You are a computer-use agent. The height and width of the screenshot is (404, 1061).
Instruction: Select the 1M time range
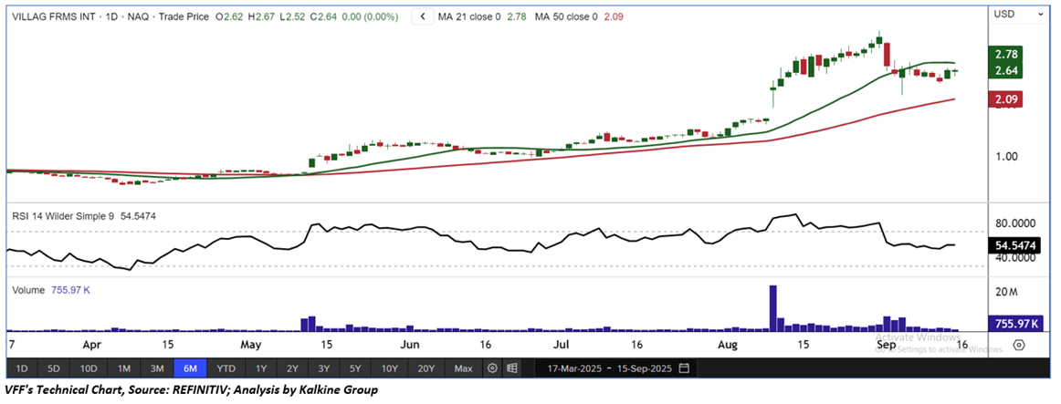124,368
